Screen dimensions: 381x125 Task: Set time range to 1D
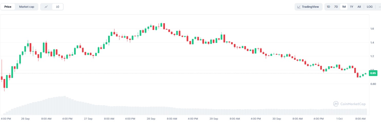coord(328,7)
